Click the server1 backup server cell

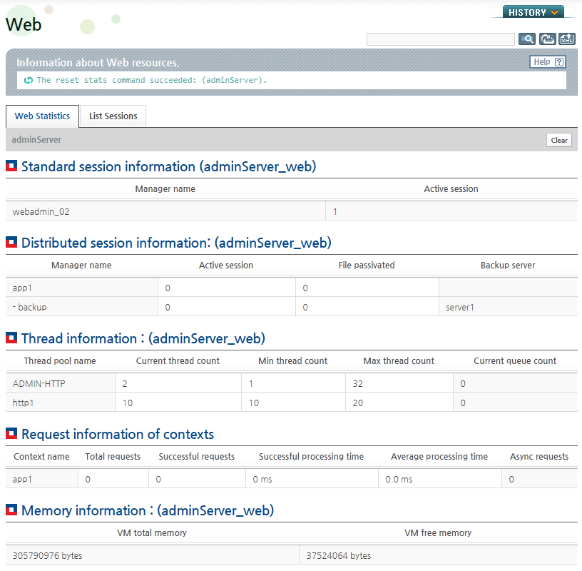tap(508, 307)
